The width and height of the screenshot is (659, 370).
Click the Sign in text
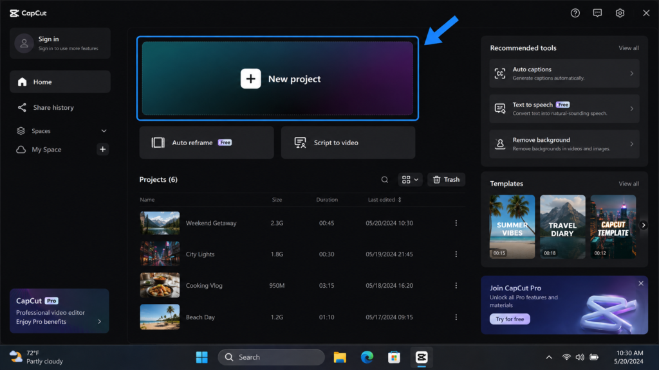(x=48, y=39)
